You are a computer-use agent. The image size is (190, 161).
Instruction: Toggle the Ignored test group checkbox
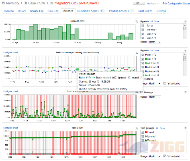point(143,137)
